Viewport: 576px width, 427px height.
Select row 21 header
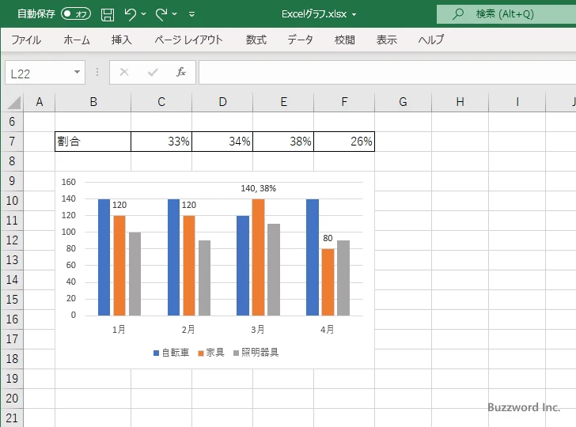[x=12, y=418]
